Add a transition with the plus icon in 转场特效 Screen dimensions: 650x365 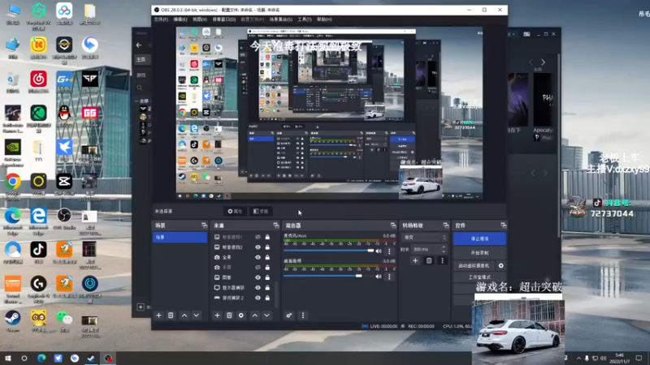[415, 260]
